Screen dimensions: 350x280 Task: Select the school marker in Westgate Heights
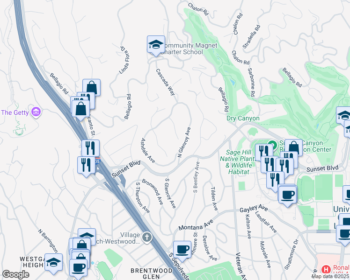click(53, 262)
